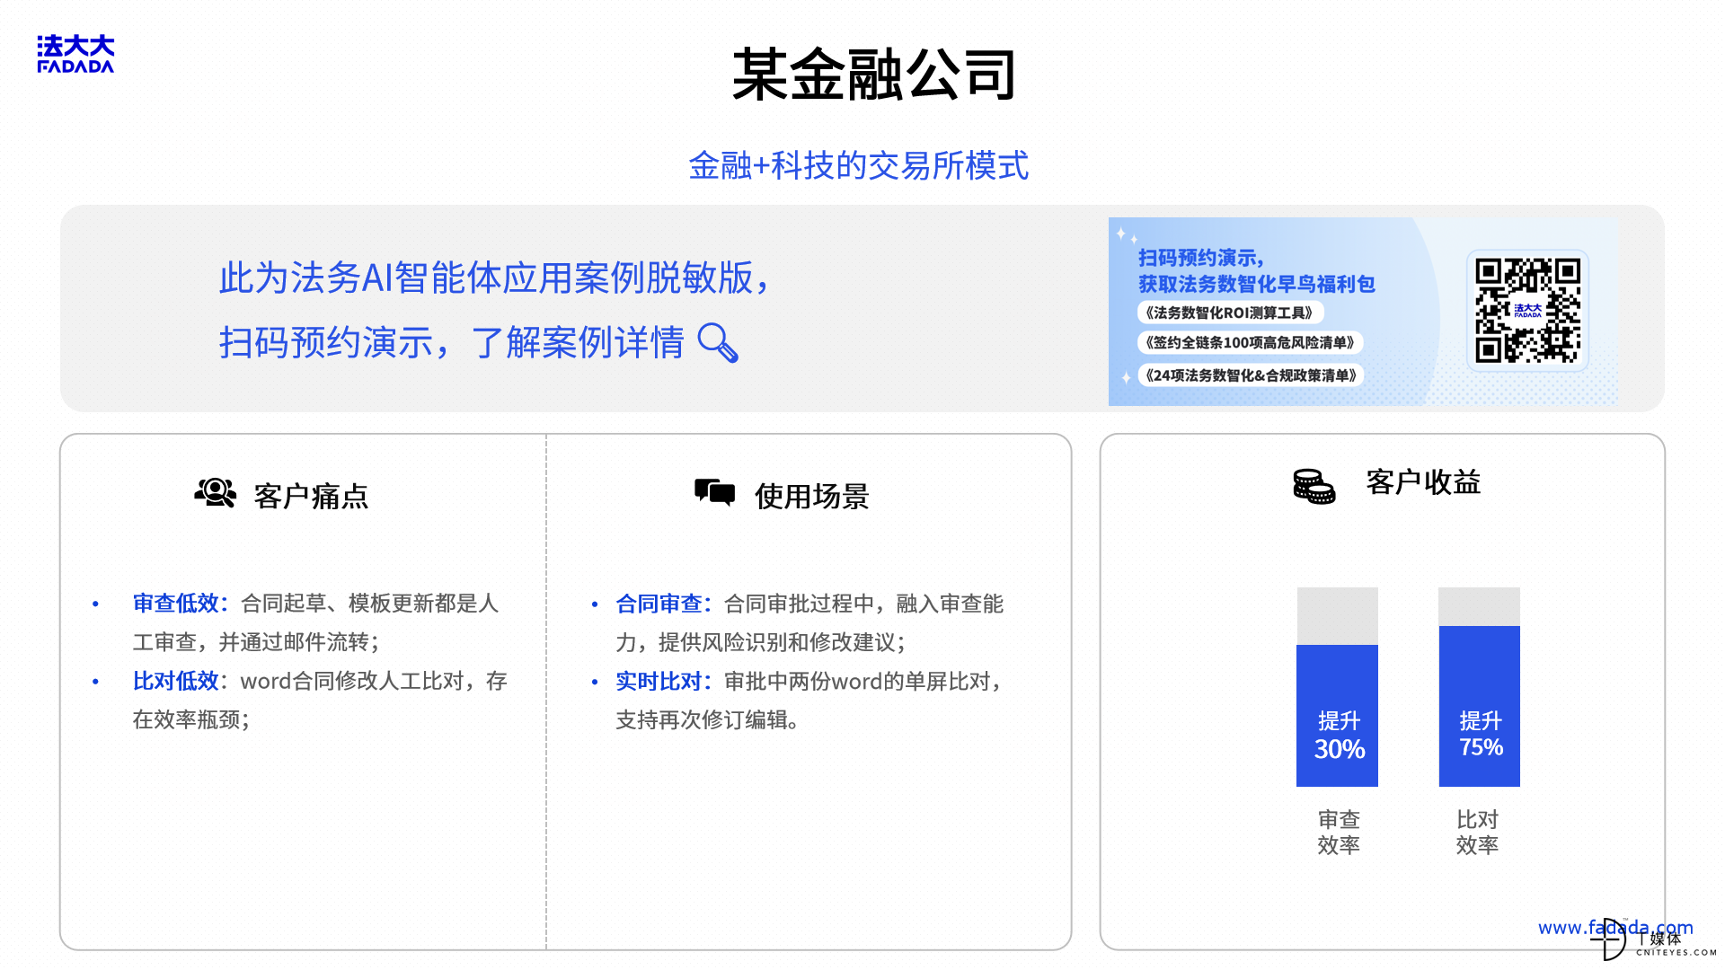The width and height of the screenshot is (1725, 970).
Task: Click the text 扫码预约演示，了解案例详情
Action: point(452,343)
